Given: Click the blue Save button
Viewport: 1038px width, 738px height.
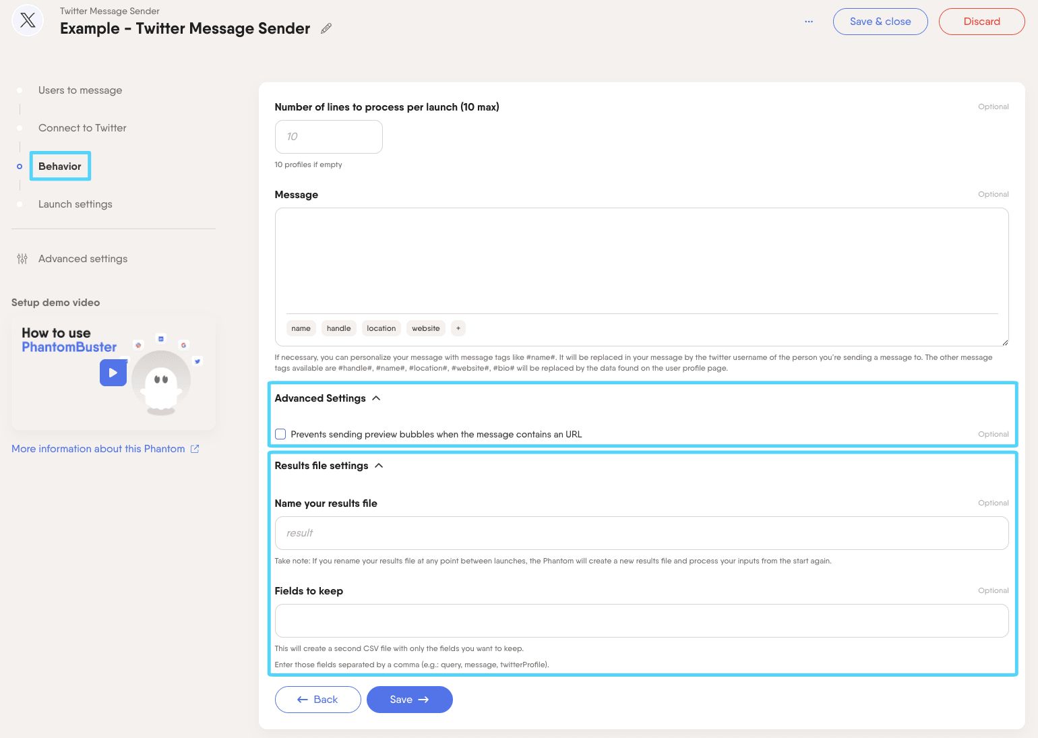Looking at the screenshot, I should (409, 700).
